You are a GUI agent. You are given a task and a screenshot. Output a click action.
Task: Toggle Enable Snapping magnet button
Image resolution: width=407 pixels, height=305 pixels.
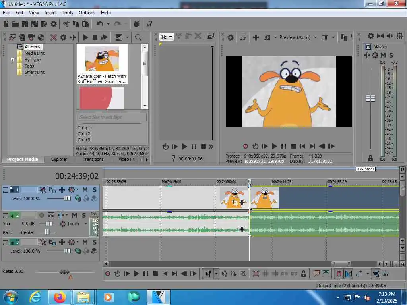339,274
